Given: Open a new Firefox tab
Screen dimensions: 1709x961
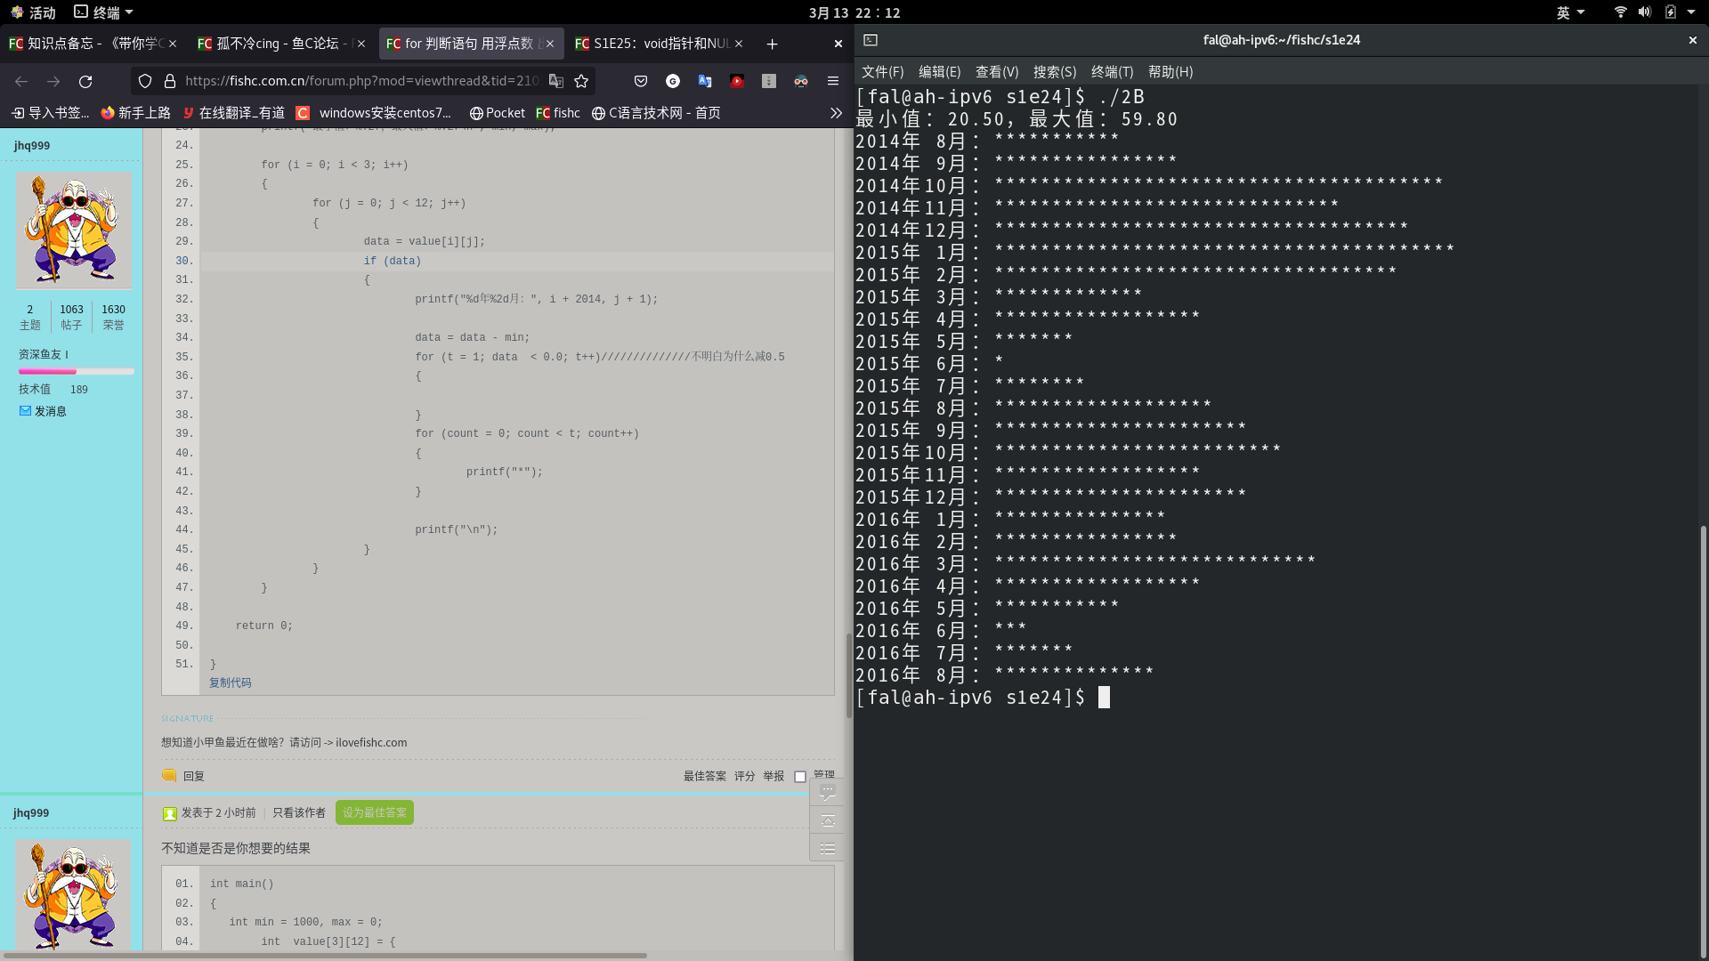Looking at the screenshot, I should (x=772, y=44).
